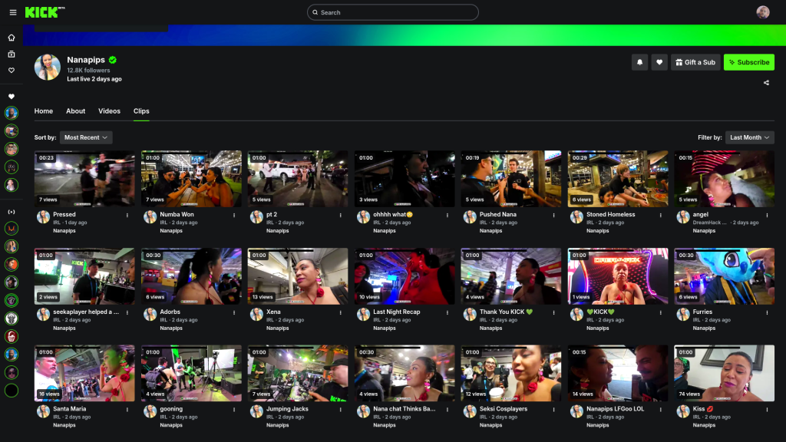Click the green Subscribe button

tap(748, 62)
